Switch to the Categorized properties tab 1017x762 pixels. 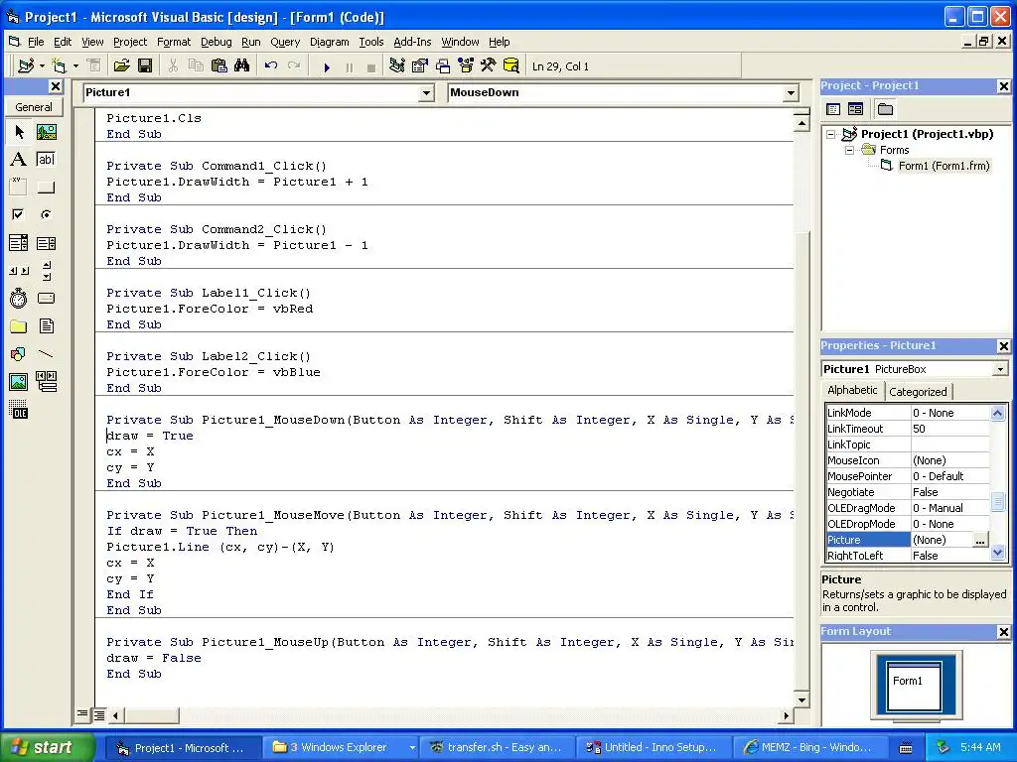click(918, 392)
